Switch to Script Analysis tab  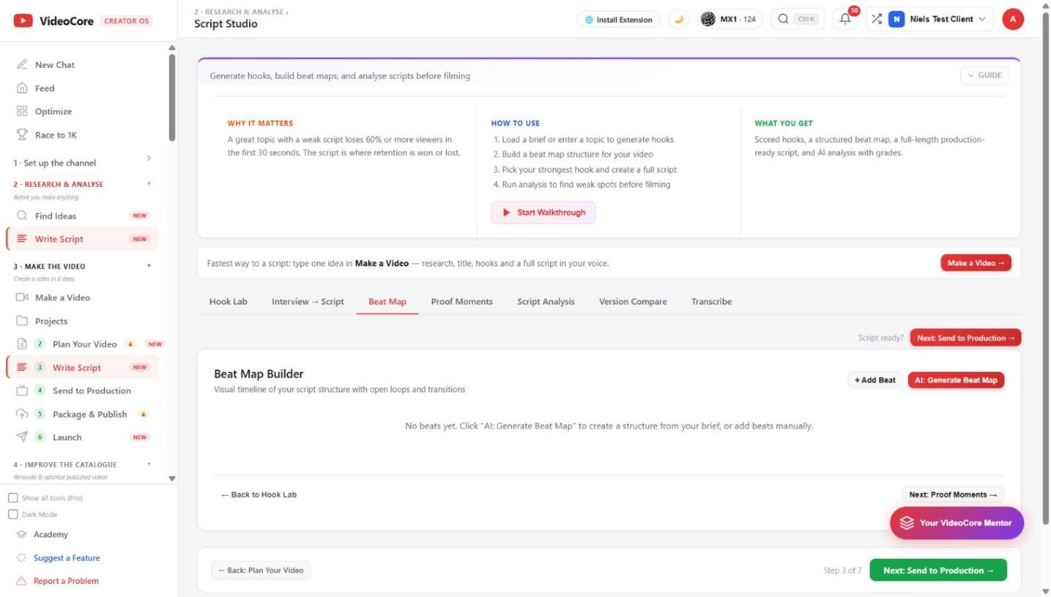[546, 302]
